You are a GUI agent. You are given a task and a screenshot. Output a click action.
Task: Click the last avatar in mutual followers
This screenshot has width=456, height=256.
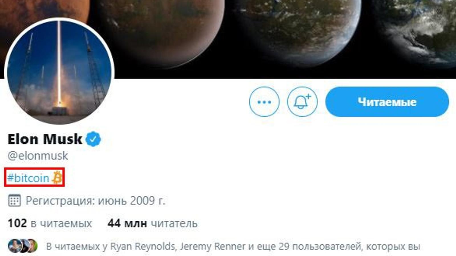pyautogui.click(x=32, y=246)
